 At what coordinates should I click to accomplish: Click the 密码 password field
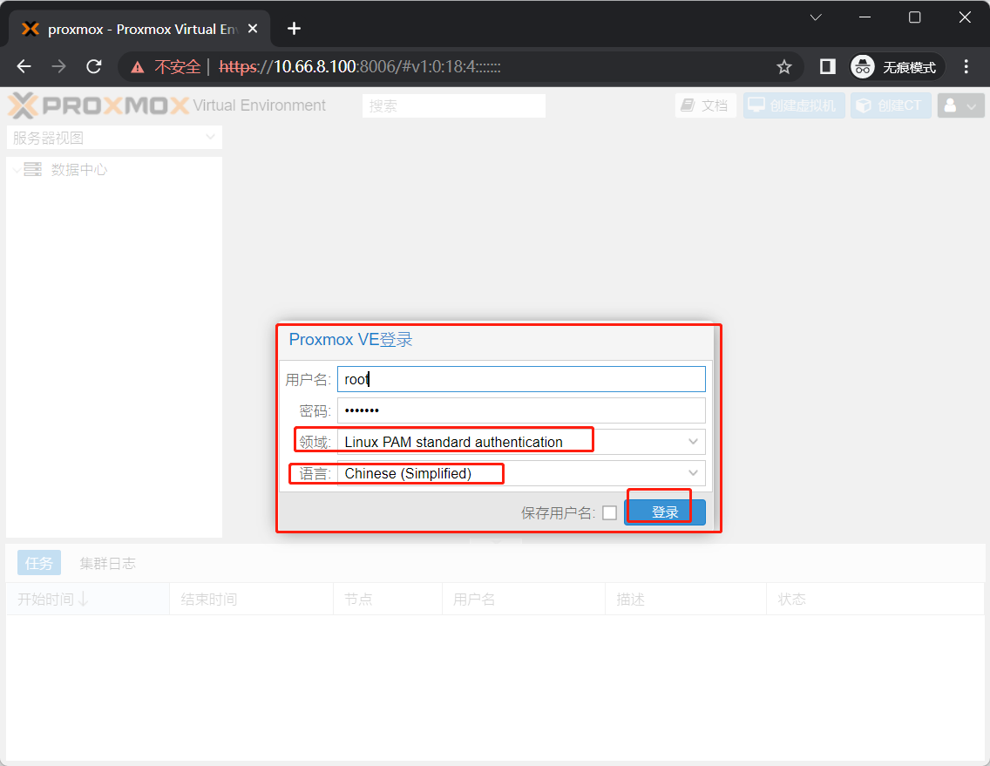[x=520, y=410]
